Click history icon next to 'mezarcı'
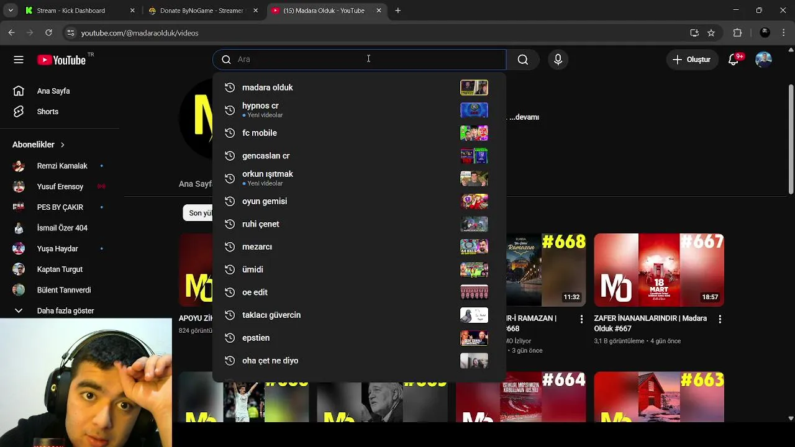This screenshot has width=795, height=447. coord(230,247)
